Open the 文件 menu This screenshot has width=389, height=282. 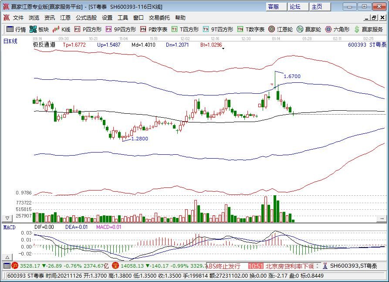(x=18, y=17)
